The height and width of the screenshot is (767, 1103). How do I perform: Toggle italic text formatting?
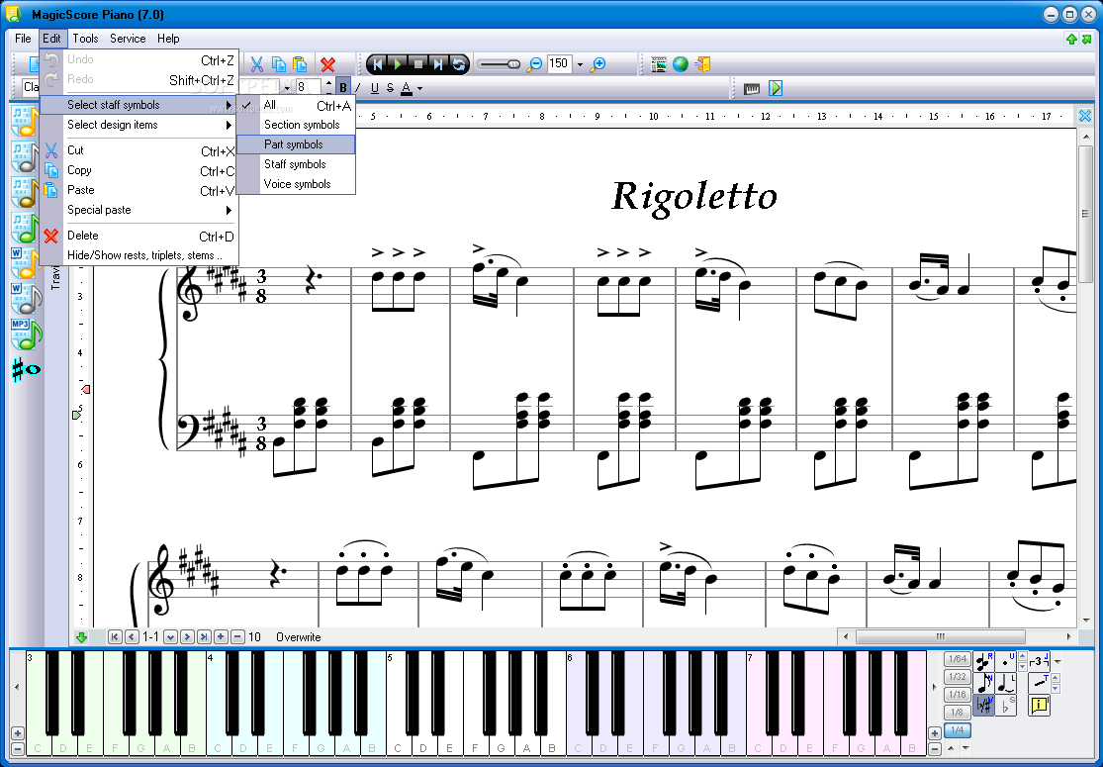pos(358,88)
